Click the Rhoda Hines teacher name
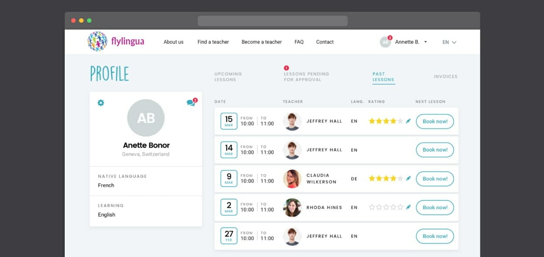This screenshot has width=544, height=257. 324,207
